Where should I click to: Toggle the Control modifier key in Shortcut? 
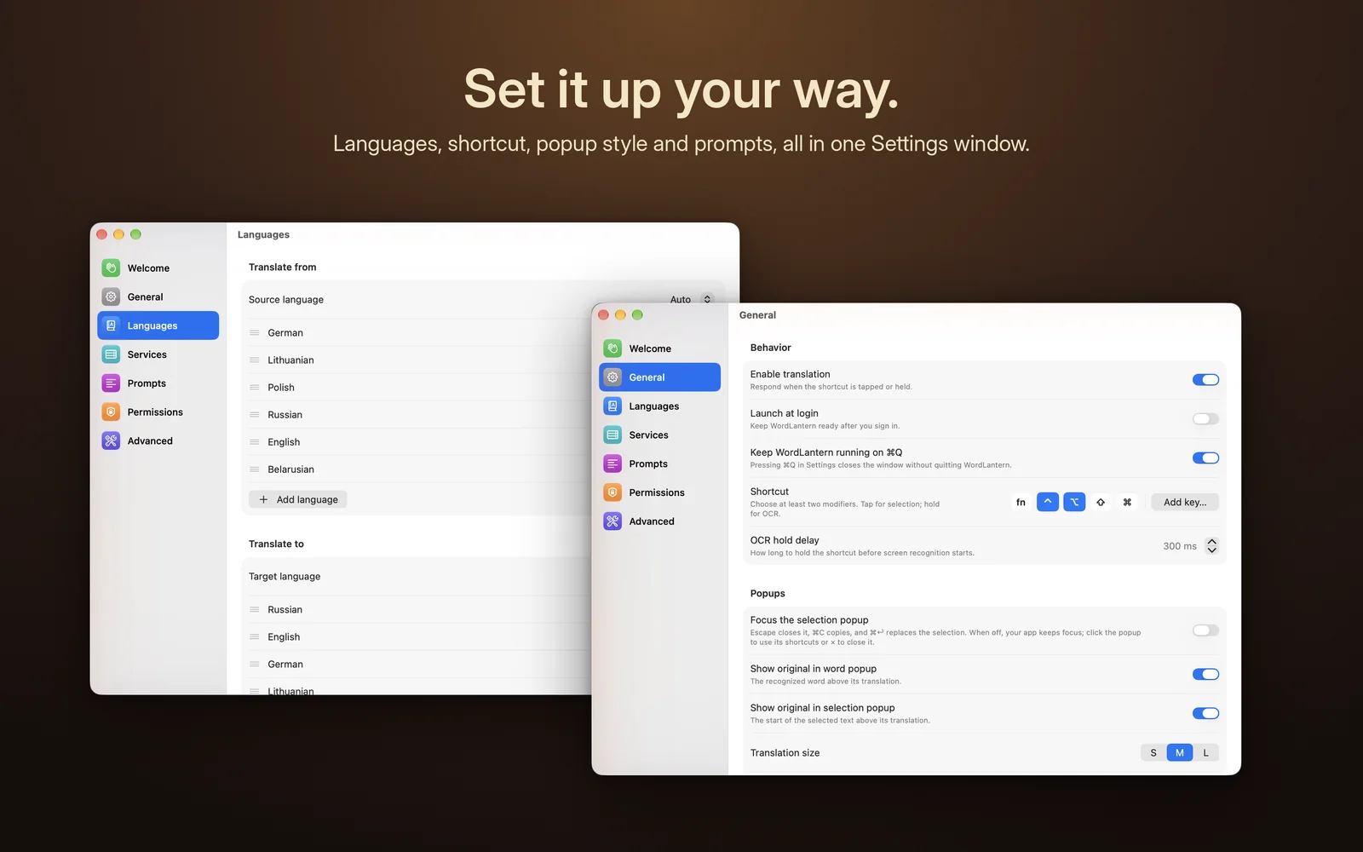(1048, 503)
